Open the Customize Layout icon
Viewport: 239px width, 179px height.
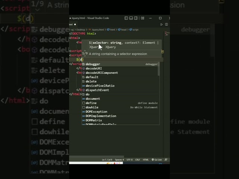(x=143, y=18)
